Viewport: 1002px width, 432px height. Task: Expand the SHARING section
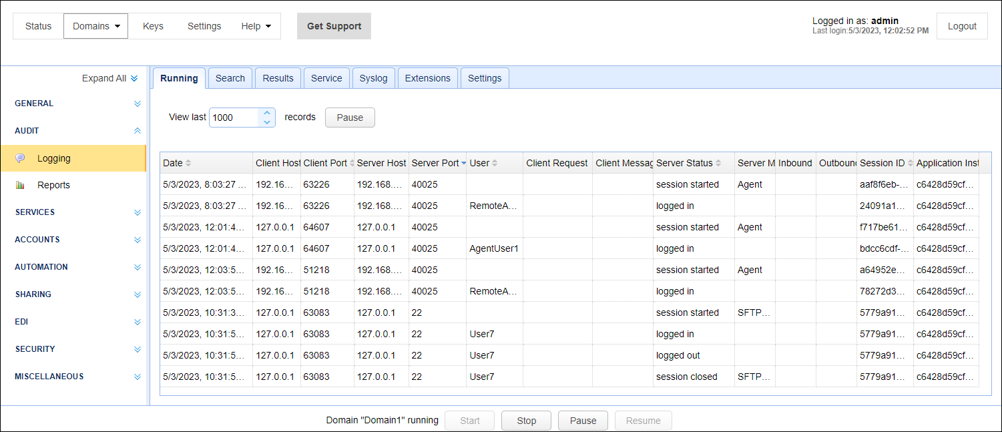(138, 294)
